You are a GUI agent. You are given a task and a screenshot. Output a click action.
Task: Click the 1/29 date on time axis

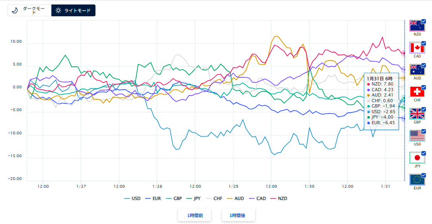tap(233, 186)
